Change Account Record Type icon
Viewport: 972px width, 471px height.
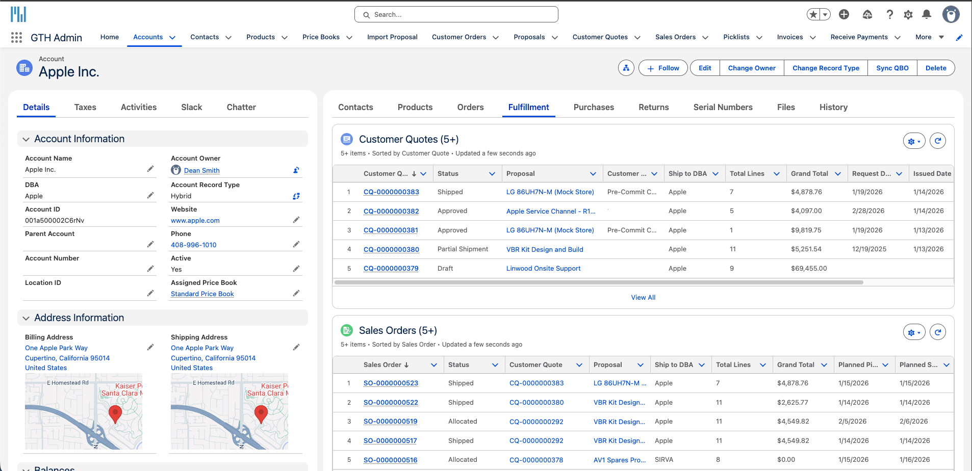point(296,196)
